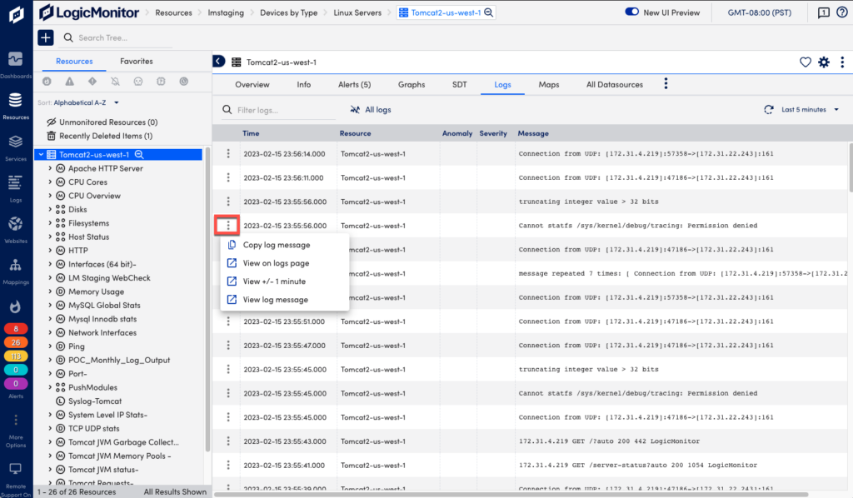Open the Manage gear icon for Tomcat2-us-west-1
Screen dimensions: 853x498
(x=824, y=62)
